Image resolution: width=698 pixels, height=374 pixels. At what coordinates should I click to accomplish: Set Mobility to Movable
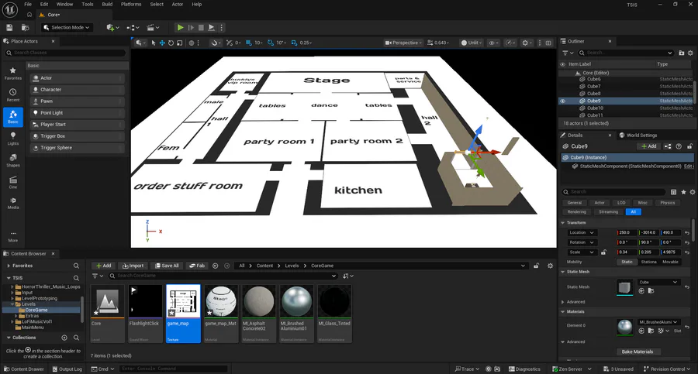pyautogui.click(x=669, y=262)
